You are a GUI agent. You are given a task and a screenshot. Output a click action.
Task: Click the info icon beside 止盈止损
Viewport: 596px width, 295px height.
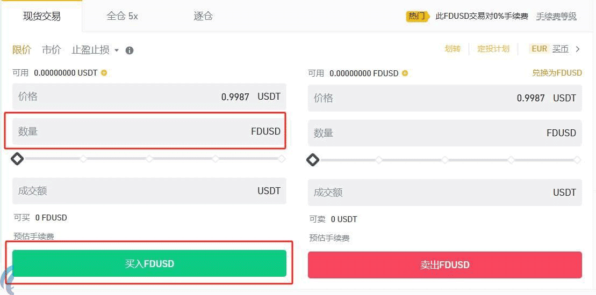click(130, 50)
